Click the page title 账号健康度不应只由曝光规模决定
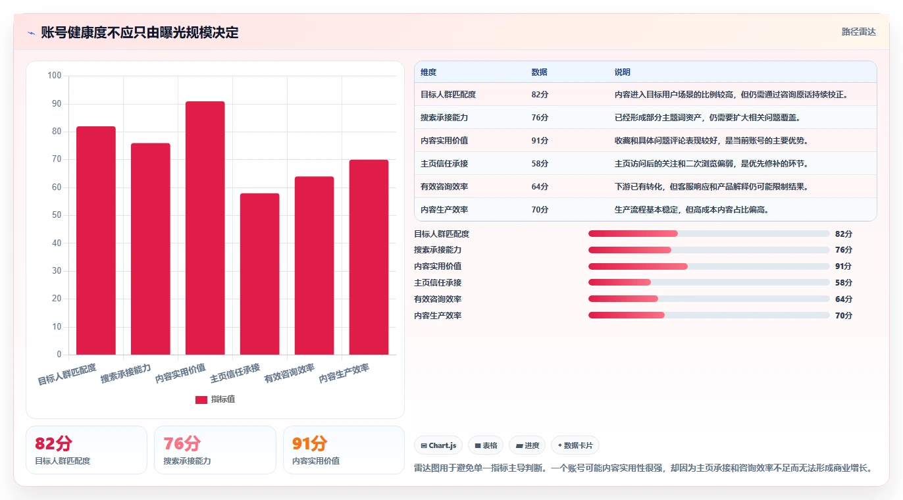Screen dimensions: 903x500 140,33
